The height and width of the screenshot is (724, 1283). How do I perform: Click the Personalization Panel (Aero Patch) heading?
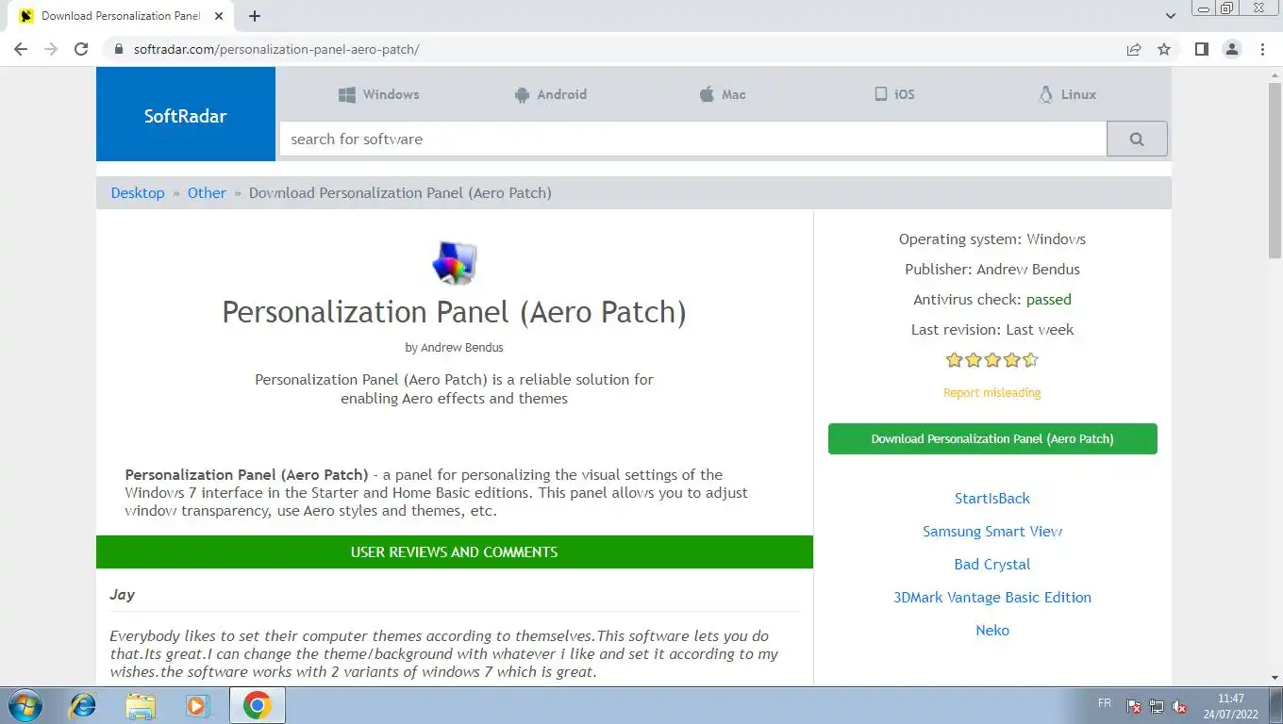pyautogui.click(x=455, y=312)
